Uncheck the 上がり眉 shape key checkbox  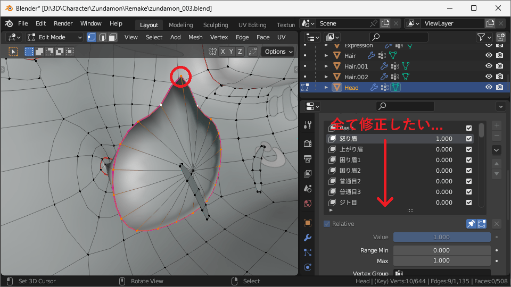(469, 149)
